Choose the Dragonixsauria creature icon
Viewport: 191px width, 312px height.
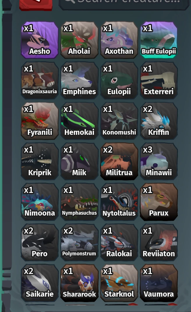(40, 80)
